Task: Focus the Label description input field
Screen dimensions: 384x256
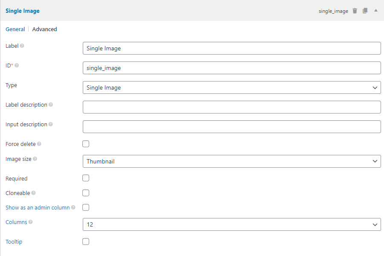Action: (x=231, y=107)
